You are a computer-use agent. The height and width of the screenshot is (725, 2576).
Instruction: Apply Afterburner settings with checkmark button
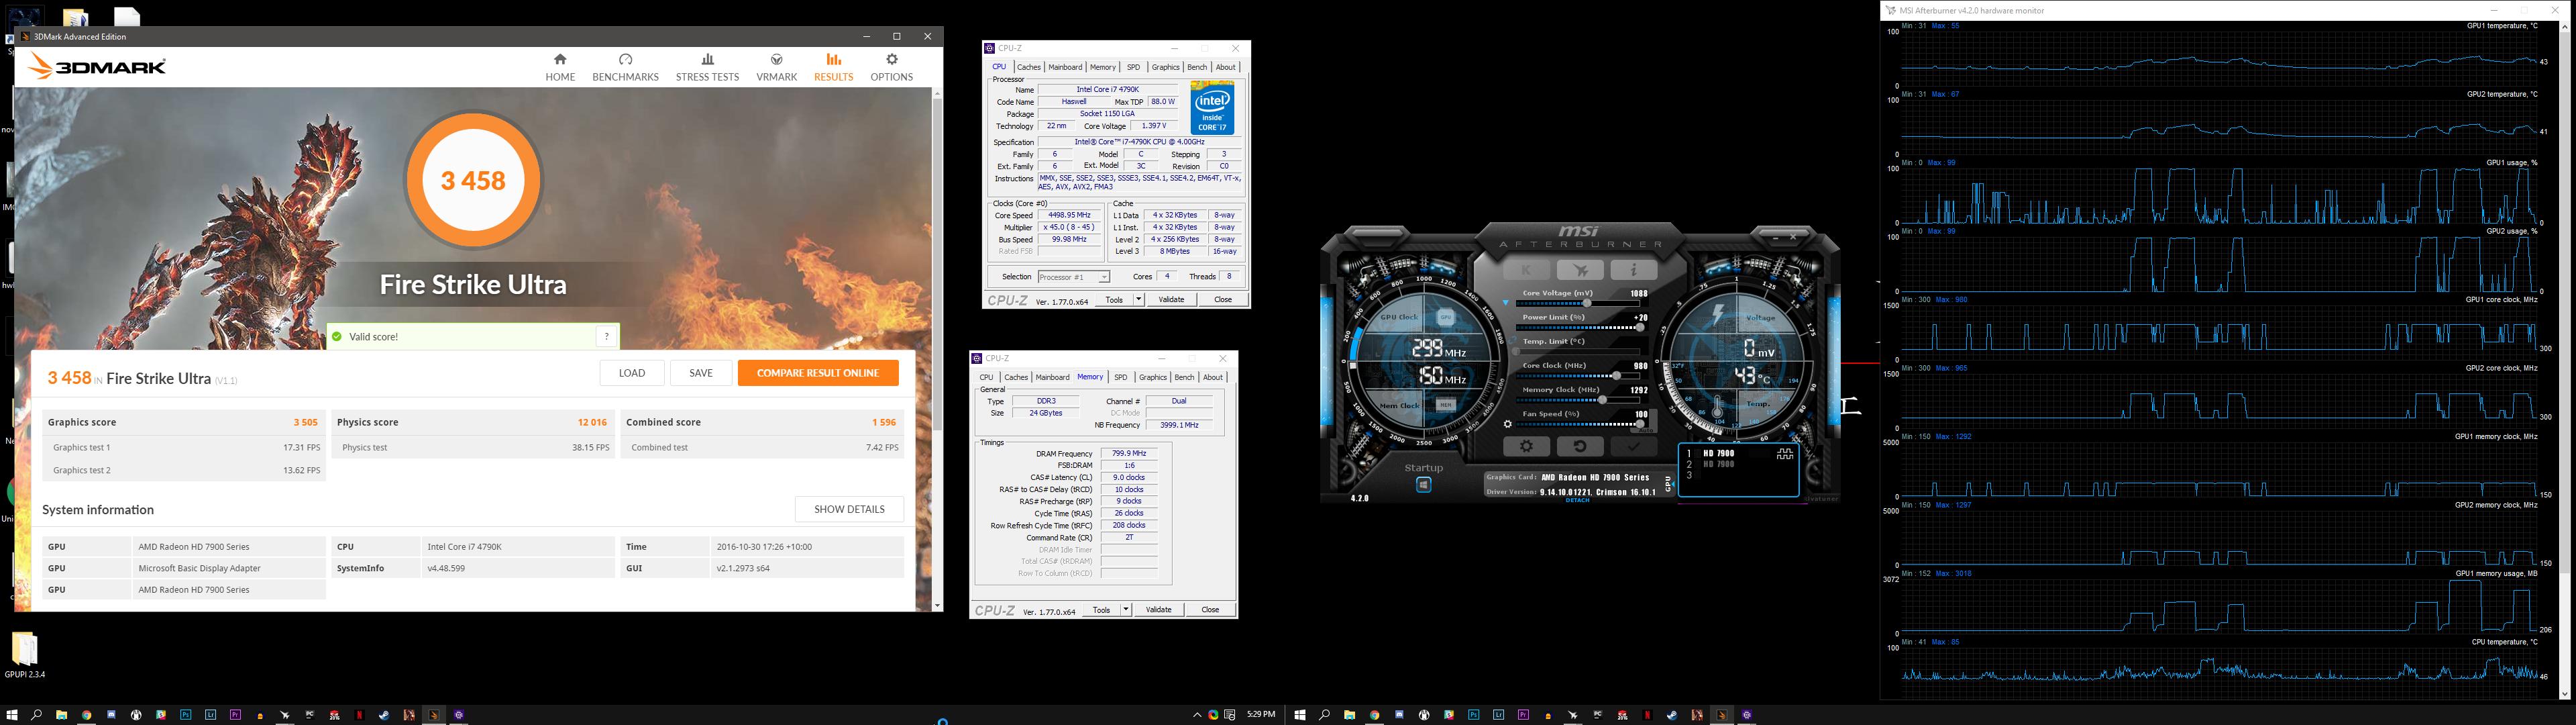coord(1635,446)
